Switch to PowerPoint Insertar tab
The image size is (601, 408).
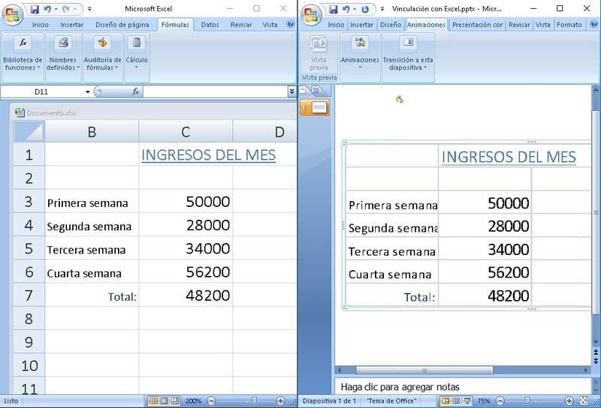[x=361, y=25]
